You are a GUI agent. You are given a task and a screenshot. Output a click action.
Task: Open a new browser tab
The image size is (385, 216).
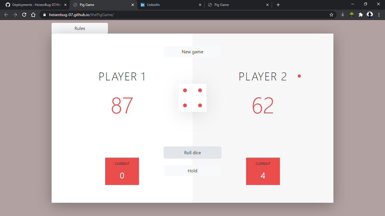pos(278,5)
